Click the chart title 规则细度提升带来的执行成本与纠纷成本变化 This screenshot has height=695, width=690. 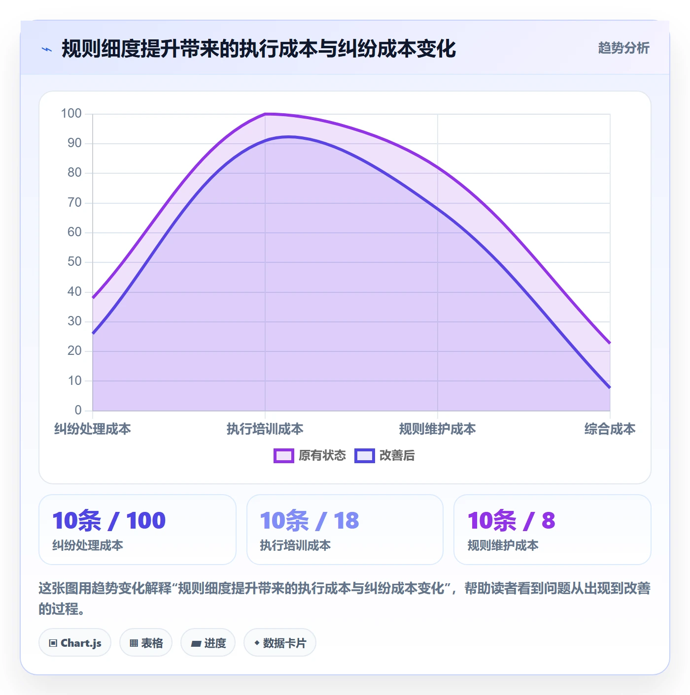(259, 49)
